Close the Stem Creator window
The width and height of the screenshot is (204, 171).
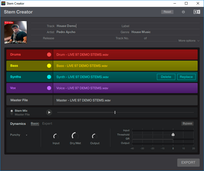coord(198,3)
